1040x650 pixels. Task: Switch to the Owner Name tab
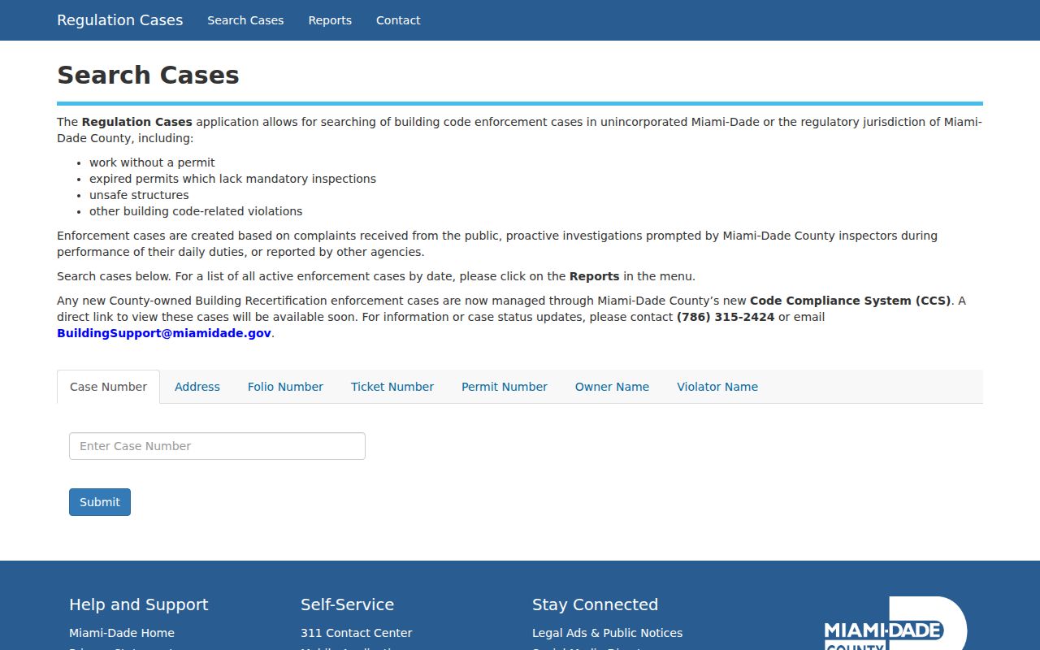[x=612, y=387]
